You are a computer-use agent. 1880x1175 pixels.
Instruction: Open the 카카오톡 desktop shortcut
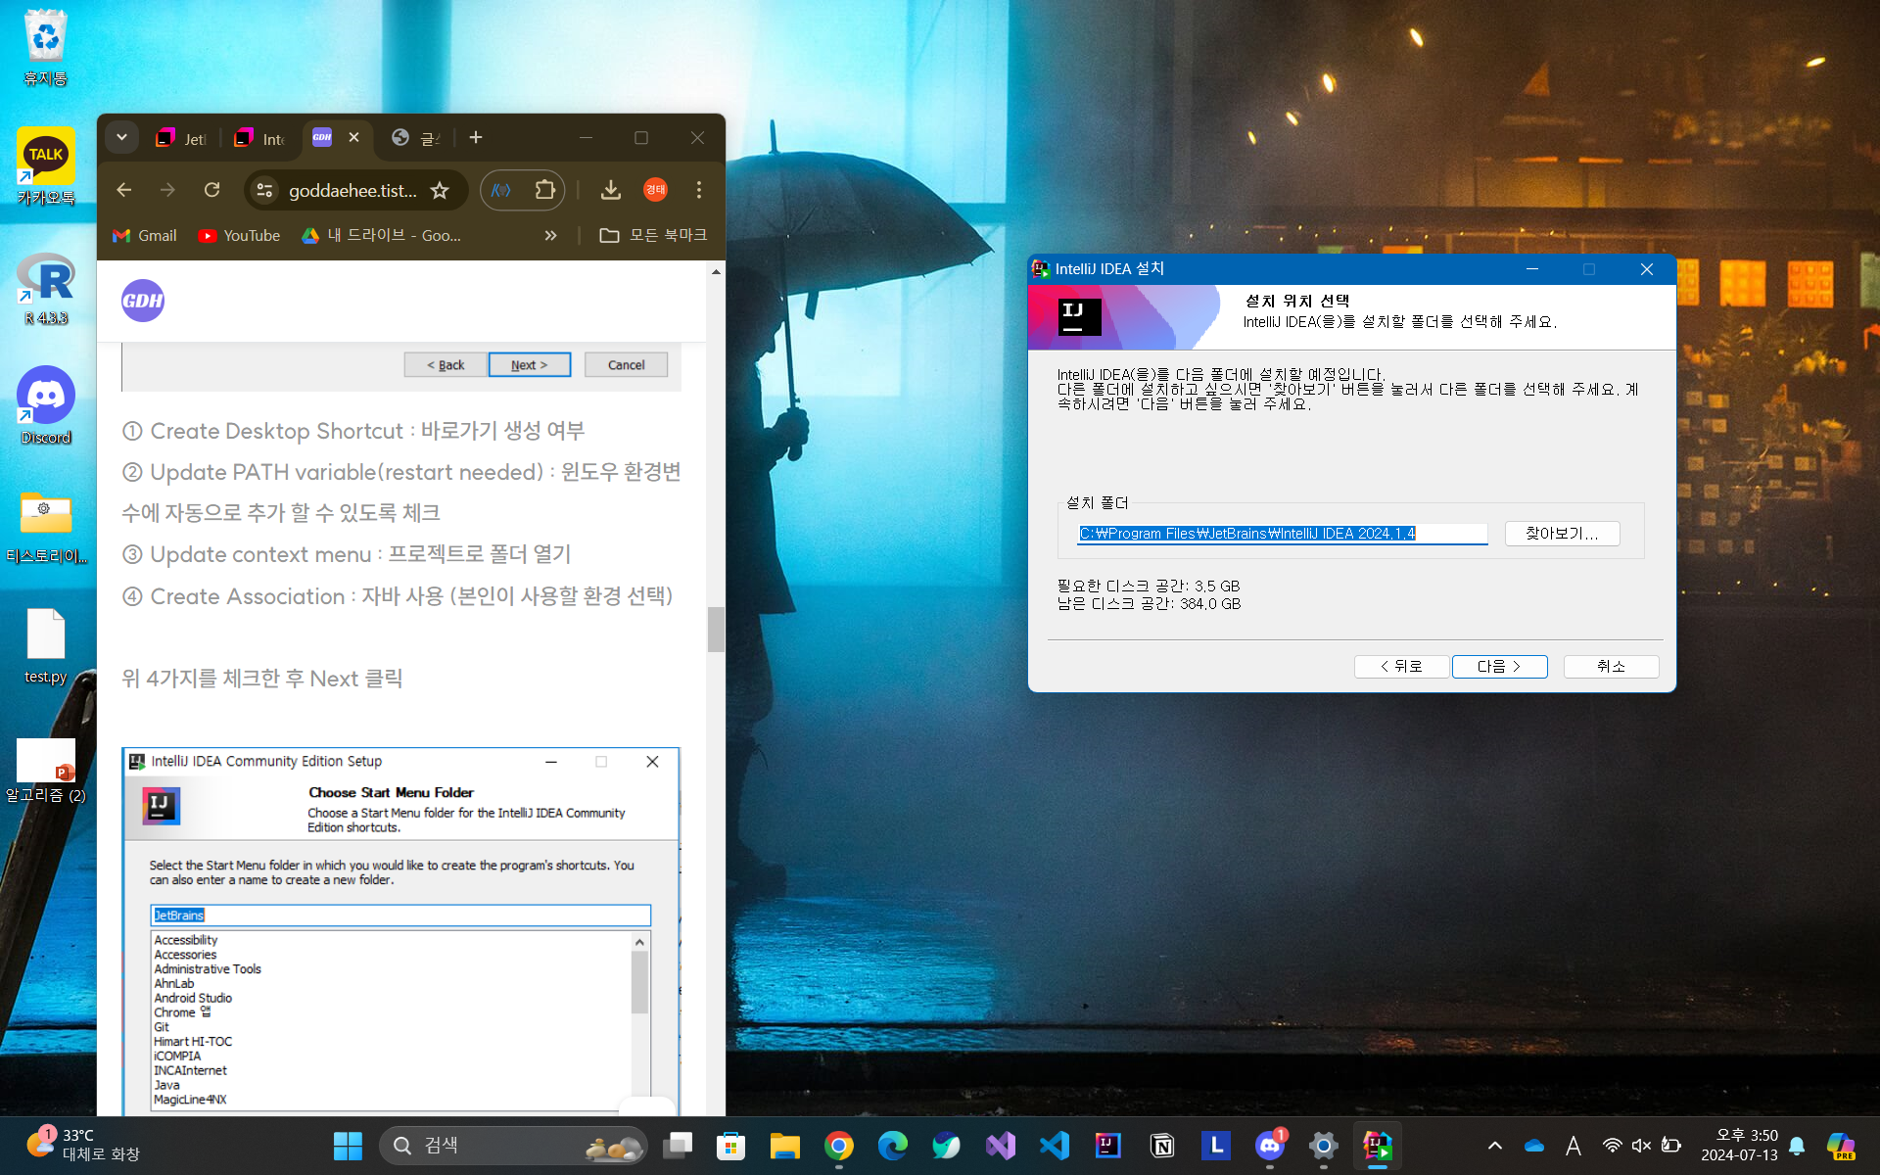pyautogui.click(x=45, y=166)
